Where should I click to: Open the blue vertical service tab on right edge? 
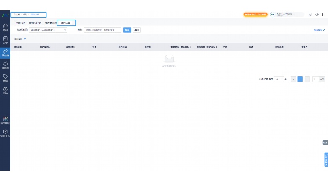(x=326, y=160)
